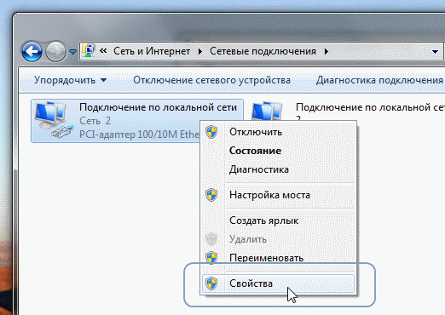The width and height of the screenshot is (445, 315).
Task: Click disabled Удалить menu entry
Action: click(x=278, y=239)
